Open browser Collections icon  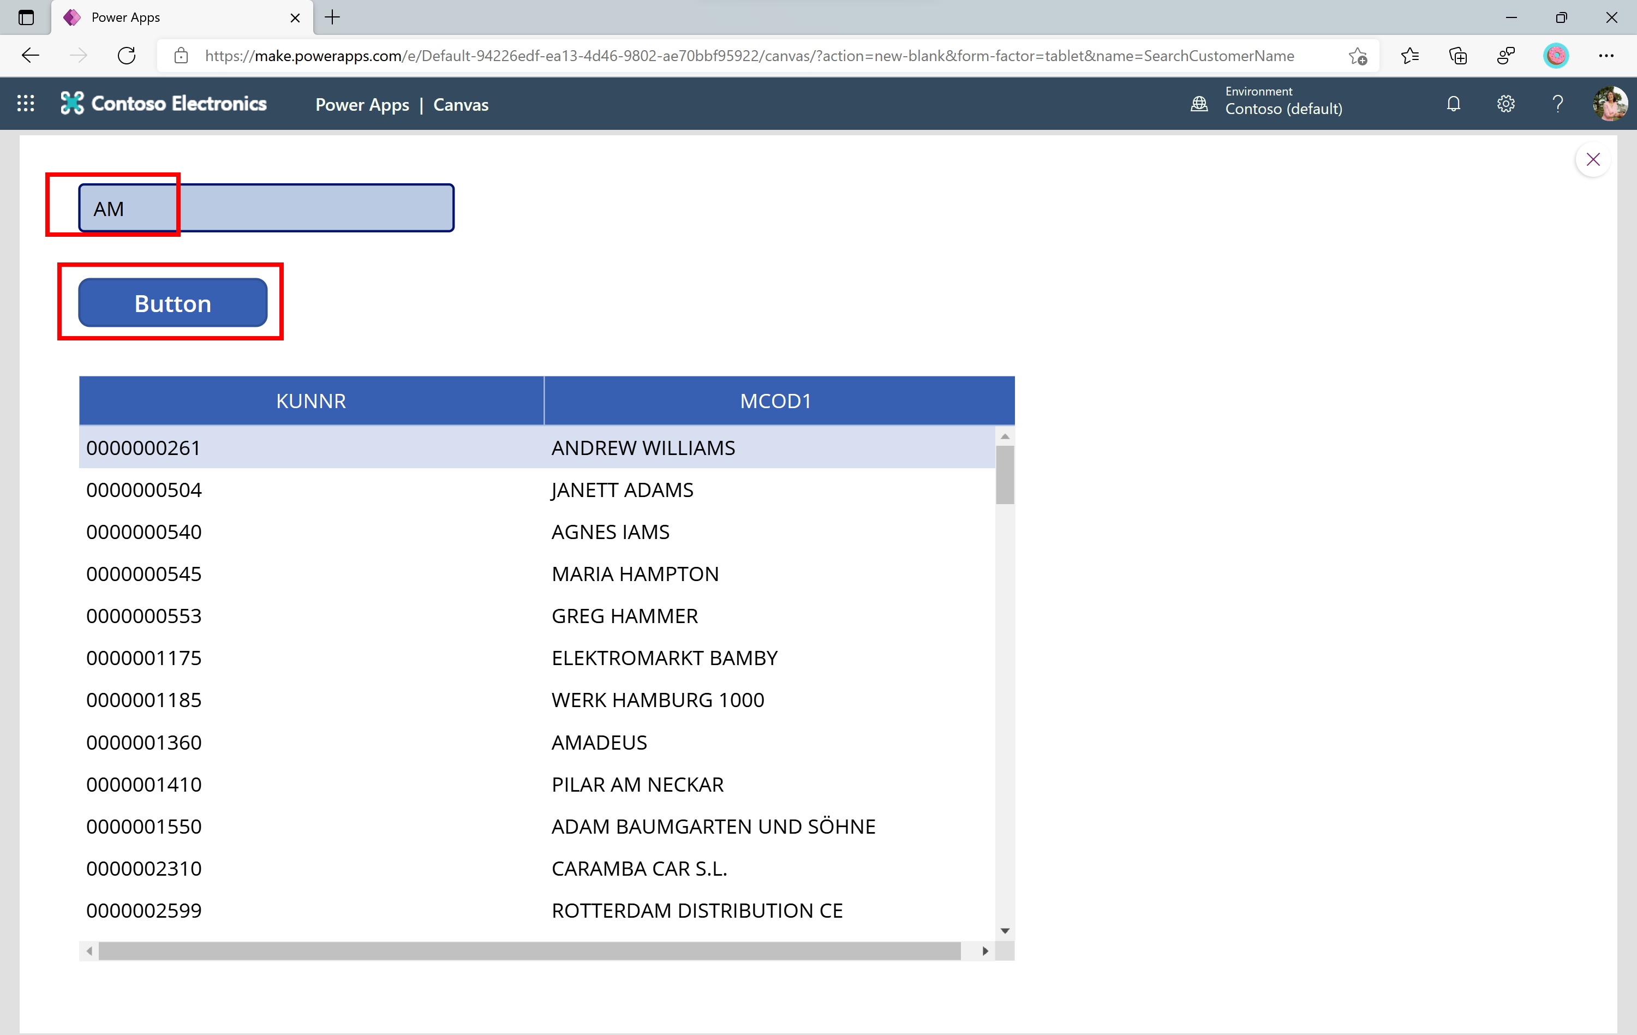[1457, 56]
